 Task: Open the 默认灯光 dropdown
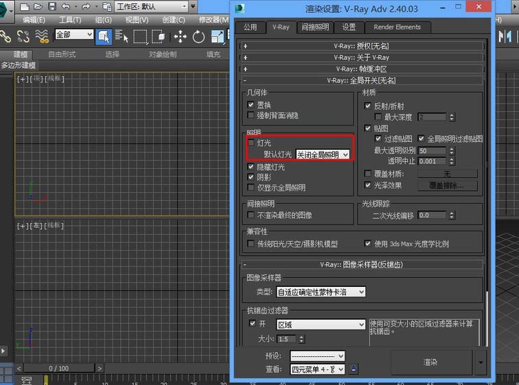click(322, 154)
